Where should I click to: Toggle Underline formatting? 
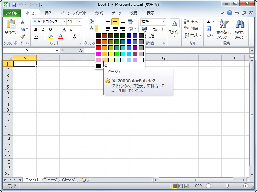(50, 29)
